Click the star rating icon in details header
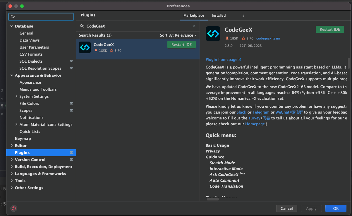This screenshot has height=216, width=352. click(x=243, y=38)
